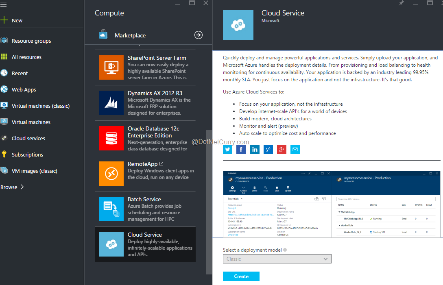Open Web Apps menu item
443x285 pixels.
(24, 89)
